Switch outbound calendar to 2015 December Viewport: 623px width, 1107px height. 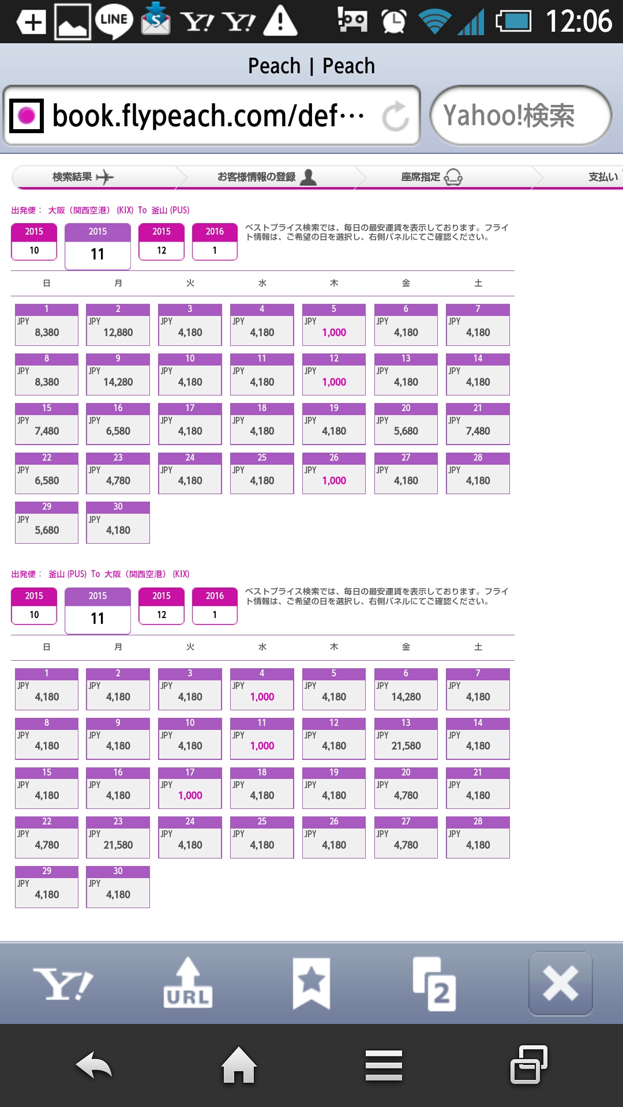(162, 242)
